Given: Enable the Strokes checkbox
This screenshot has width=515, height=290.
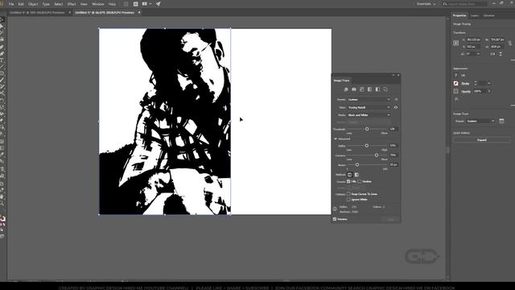Looking at the screenshot, I should [x=360, y=181].
